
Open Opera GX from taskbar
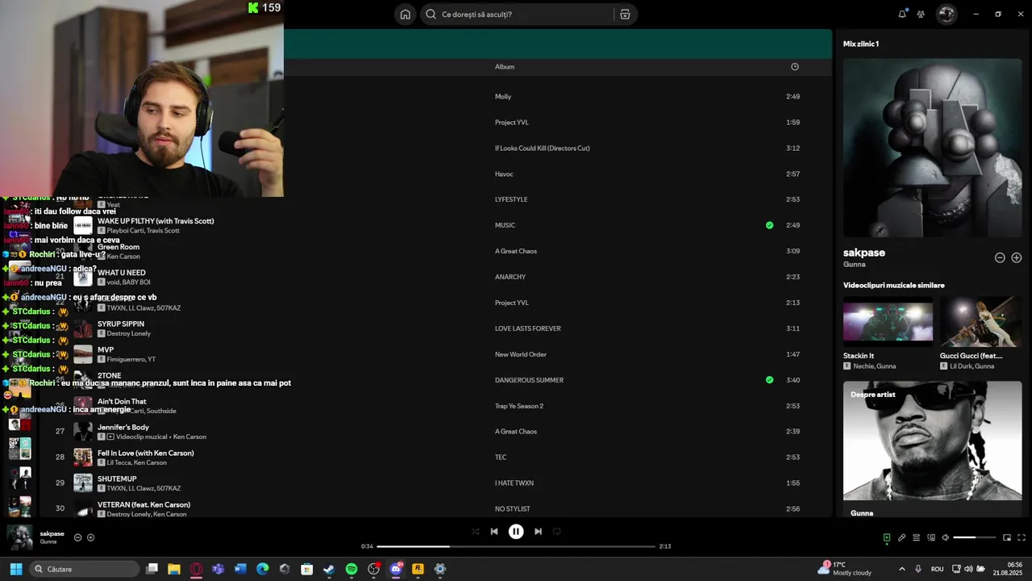[196, 569]
